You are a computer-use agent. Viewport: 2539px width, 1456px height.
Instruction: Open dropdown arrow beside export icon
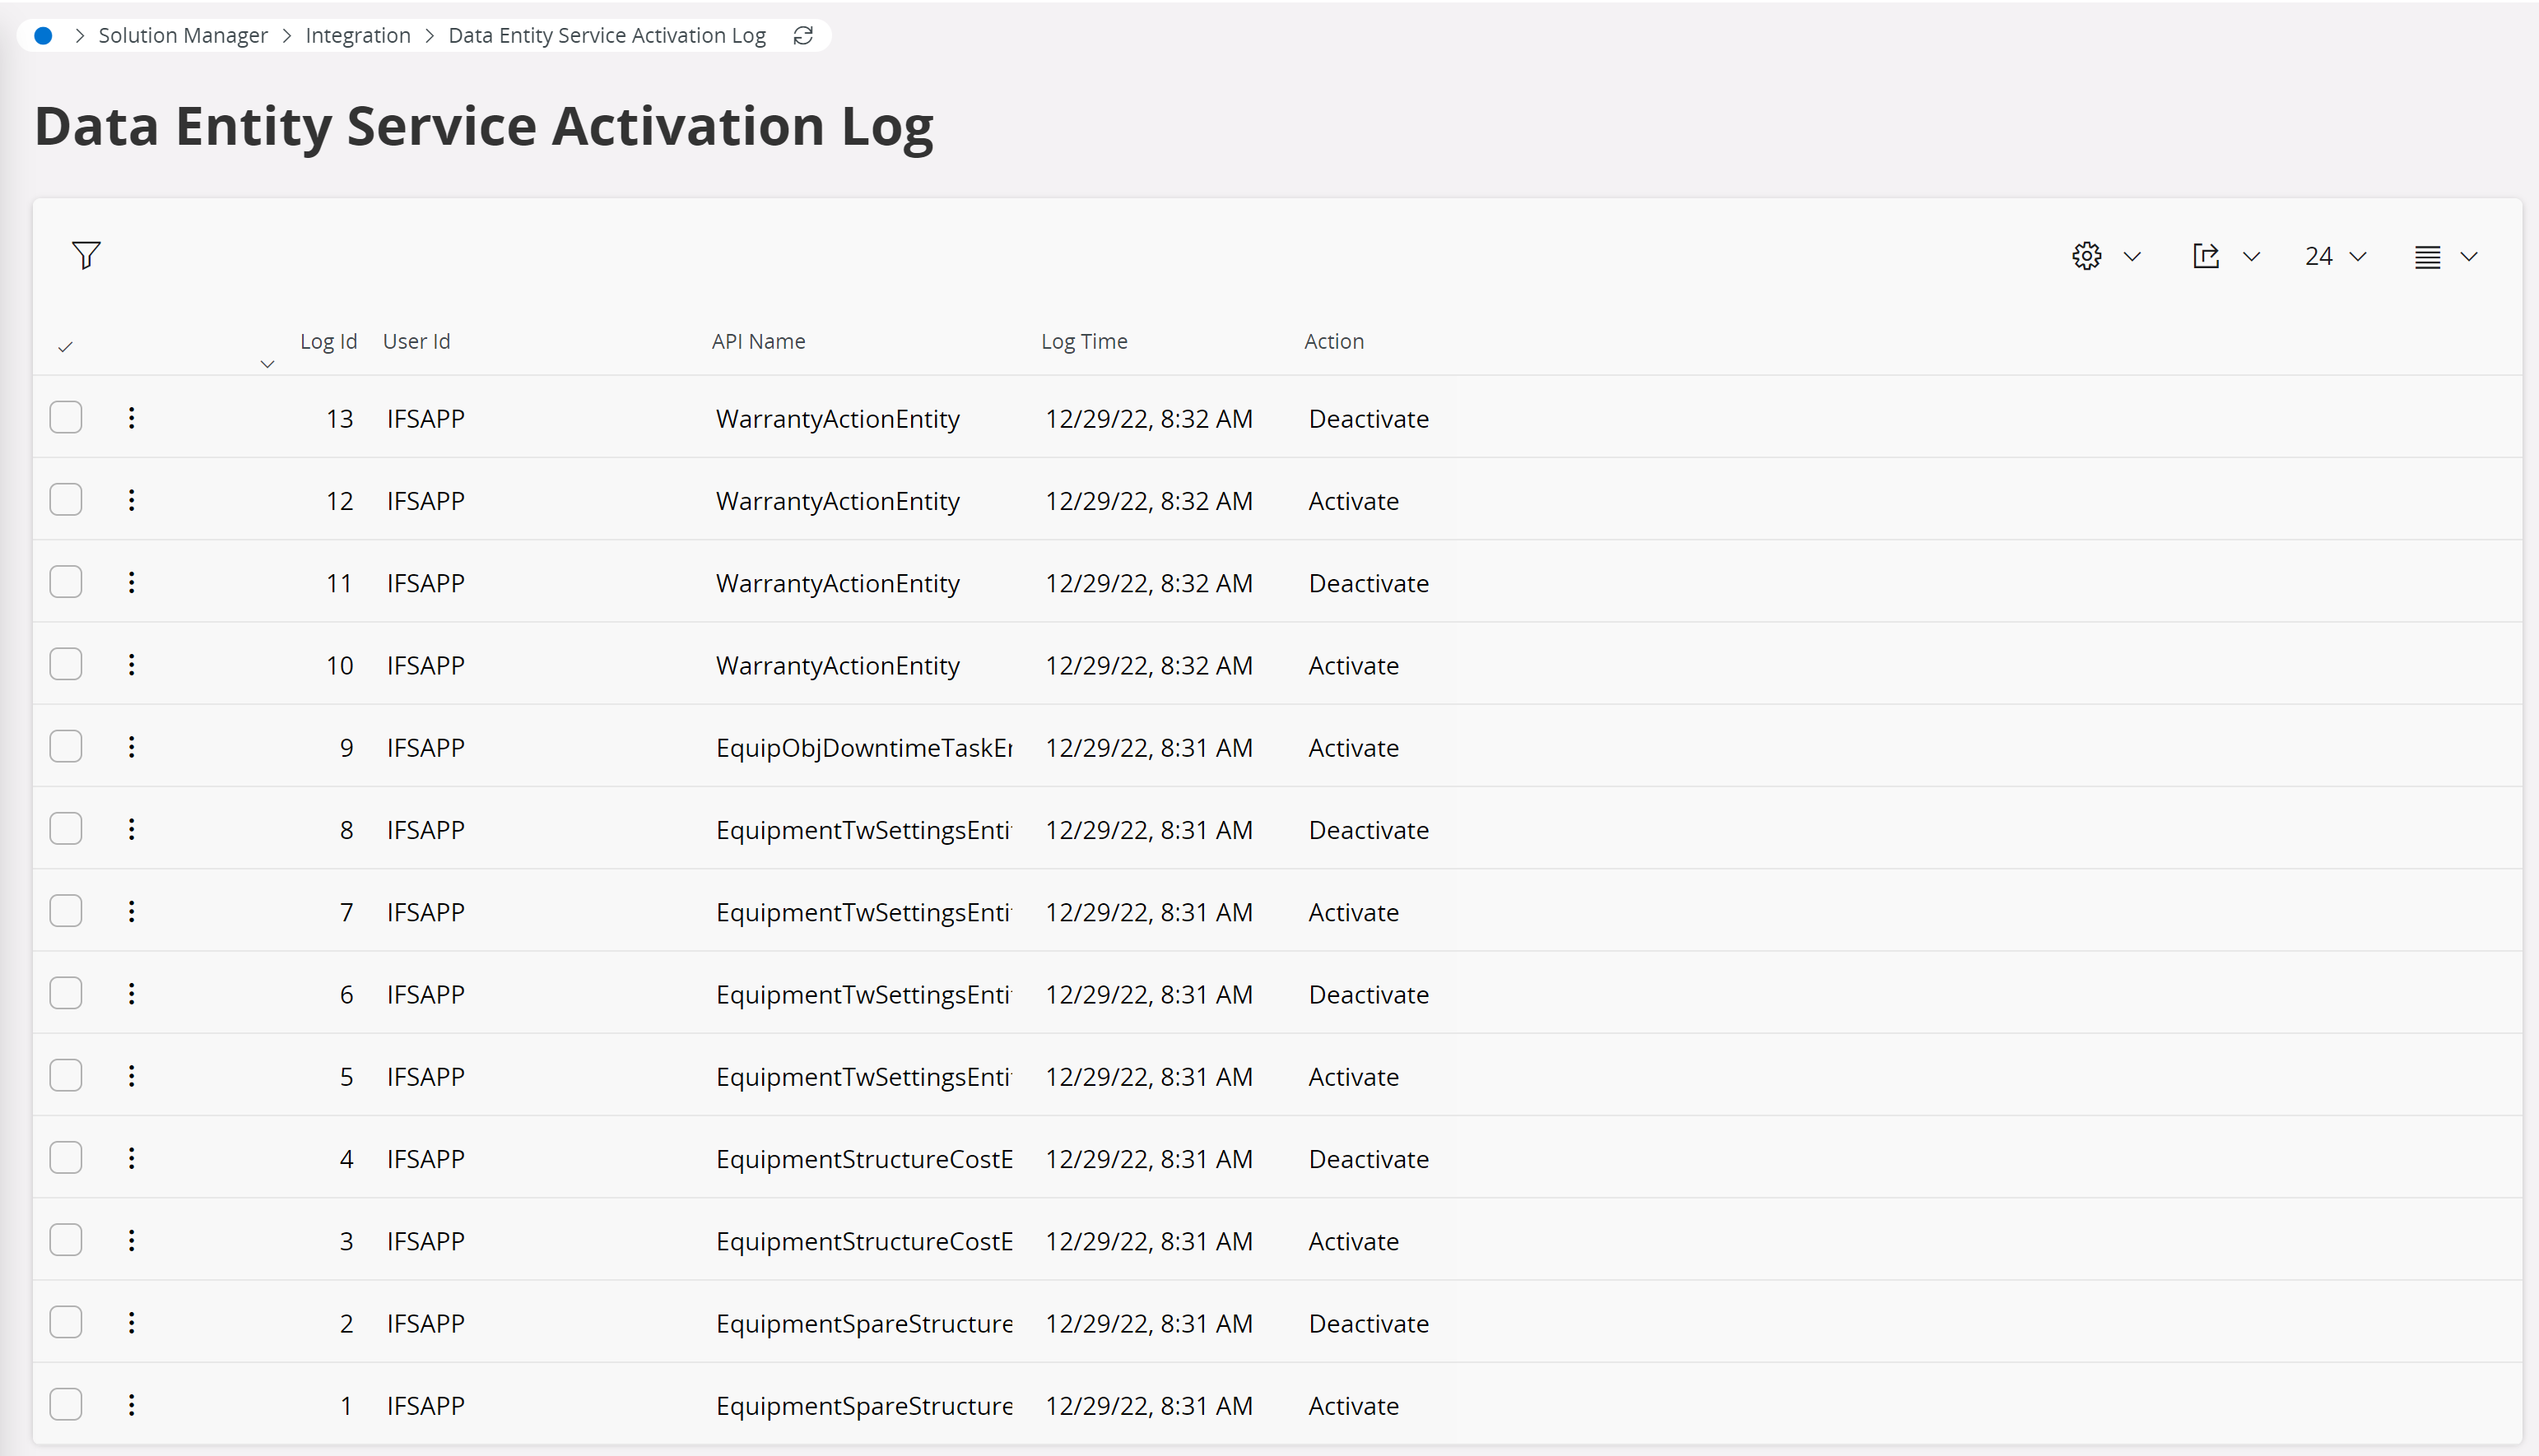coord(2251,257)
